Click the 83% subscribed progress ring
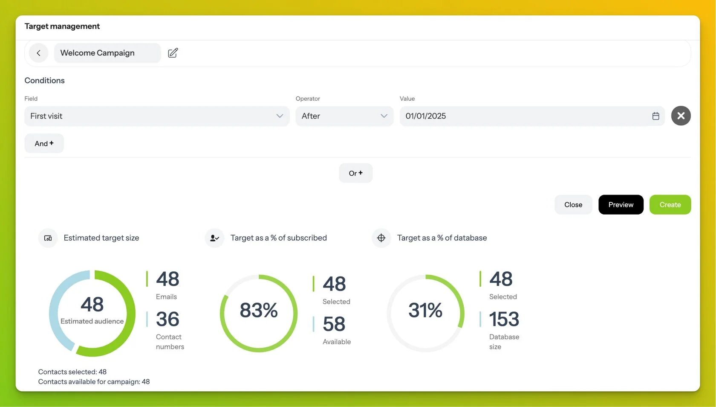Screen dimensions: 716x407 [x=259, y=313]
